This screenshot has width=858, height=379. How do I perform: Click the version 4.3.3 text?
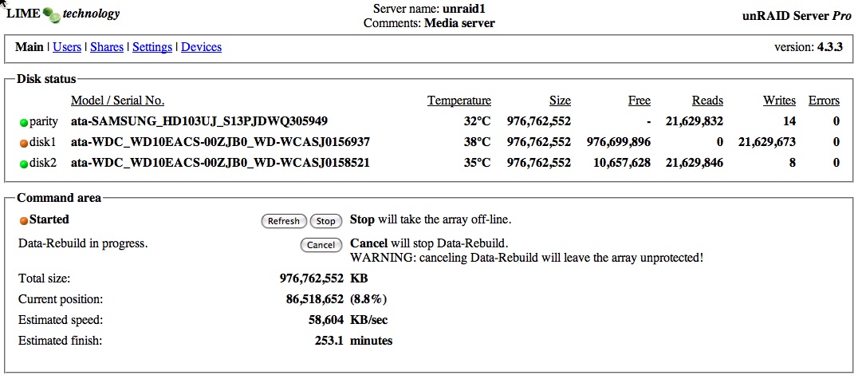point(809,47)
